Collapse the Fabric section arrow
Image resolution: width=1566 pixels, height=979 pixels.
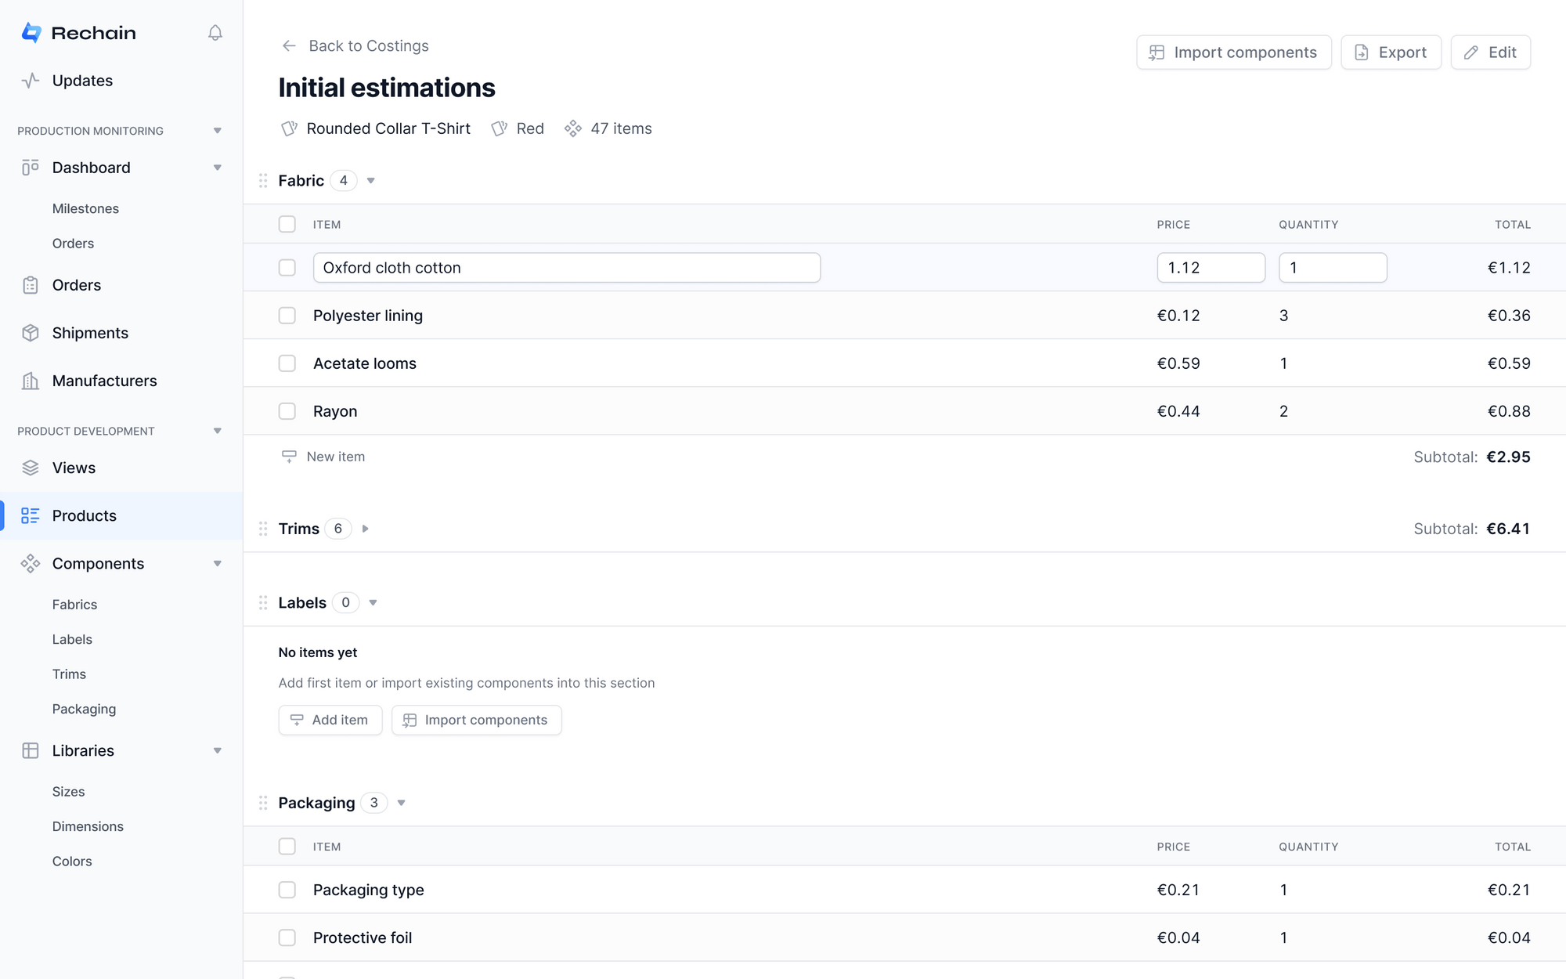point(371,181)
